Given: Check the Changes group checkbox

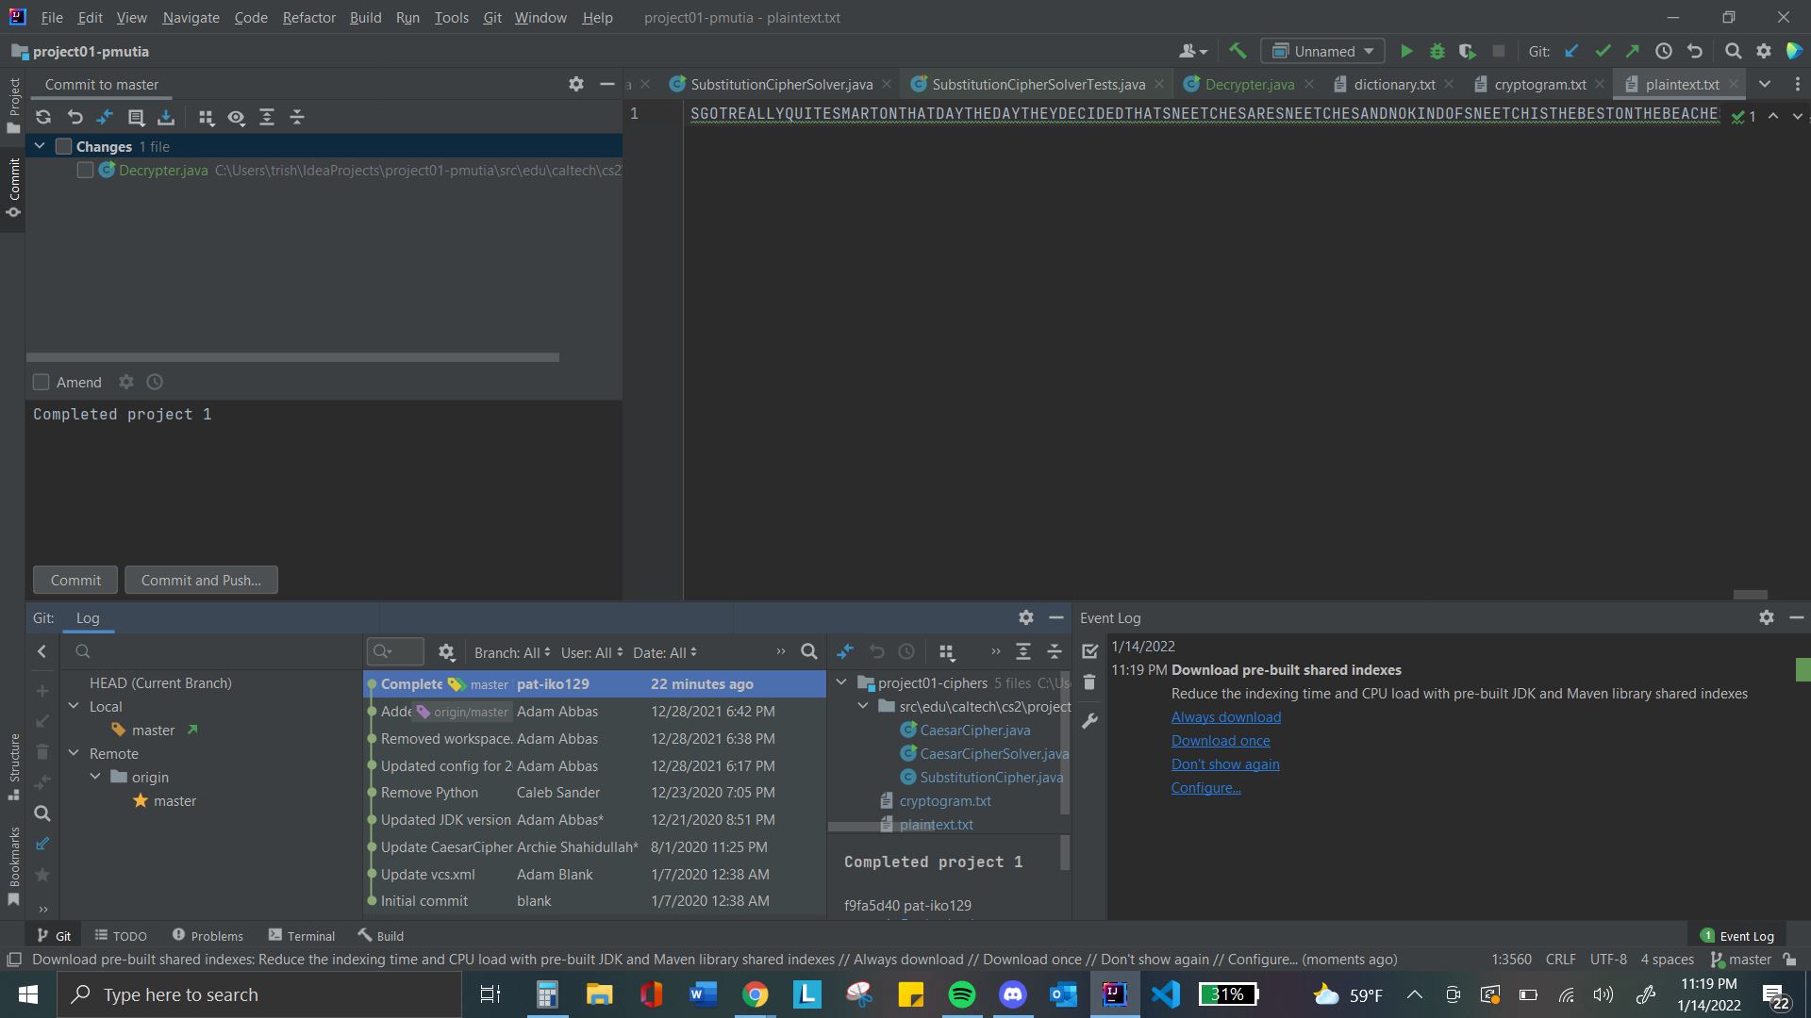Looking at the screenshot, I should click(64, 146).
